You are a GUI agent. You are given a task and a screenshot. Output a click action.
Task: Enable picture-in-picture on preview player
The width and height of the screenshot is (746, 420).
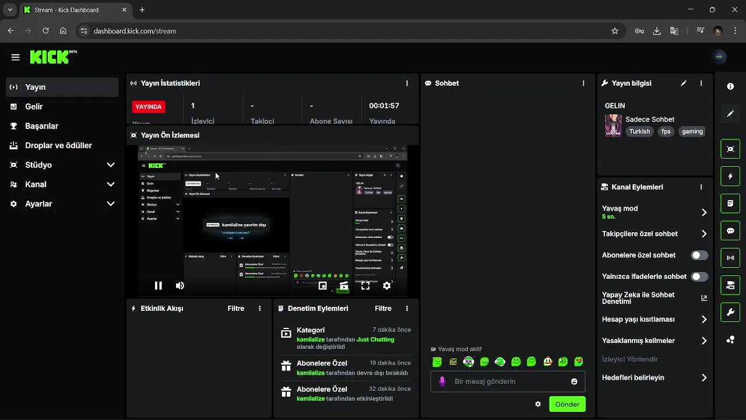tap(322, 286)
